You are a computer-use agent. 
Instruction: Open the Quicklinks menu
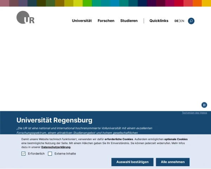159,21
